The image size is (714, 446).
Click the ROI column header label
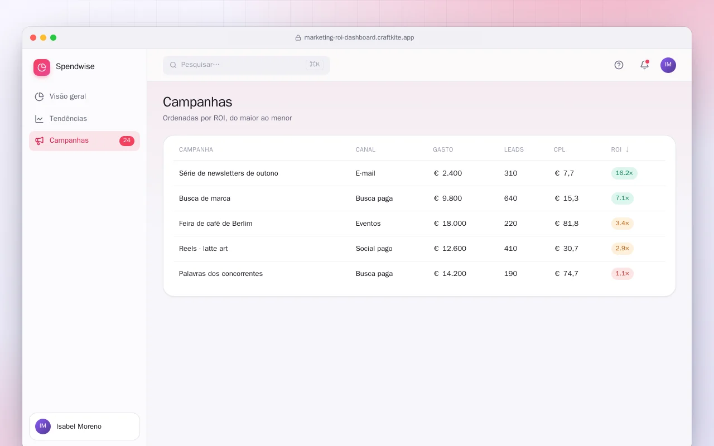click(x=616, y=149)
